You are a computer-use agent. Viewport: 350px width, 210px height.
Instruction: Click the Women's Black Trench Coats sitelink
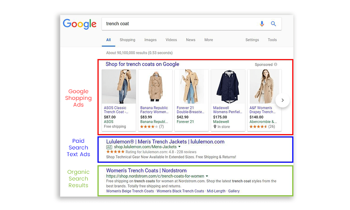point(180,191)
